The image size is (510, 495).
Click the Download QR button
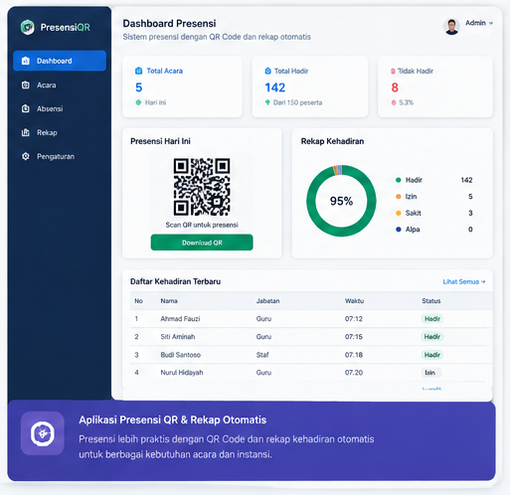202,243
